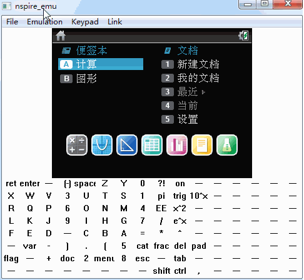Click the '(' open parenthesis key
The image size is (304, 280).
point(105,246)
